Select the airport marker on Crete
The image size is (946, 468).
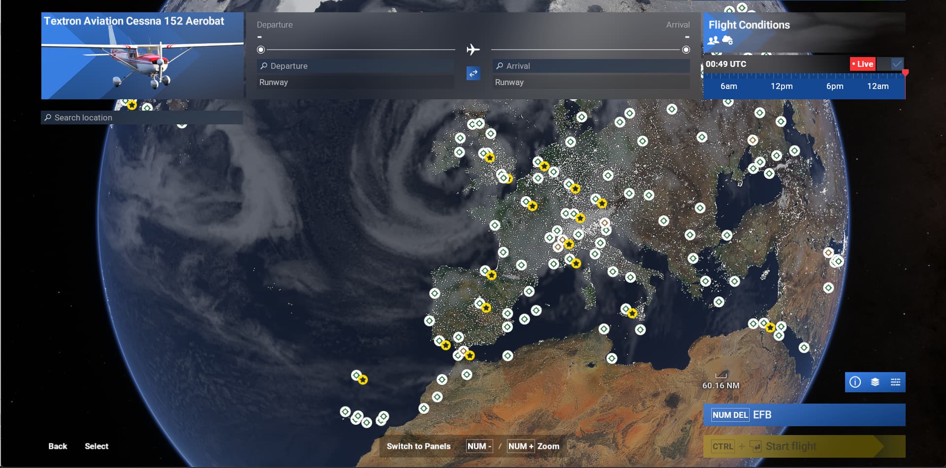pos(719,302)
